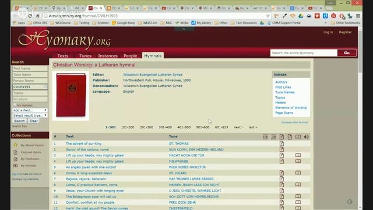Open My Starred Hymns star icon
373x210 pixels.
pyautogui.click(x=16, y=145)
